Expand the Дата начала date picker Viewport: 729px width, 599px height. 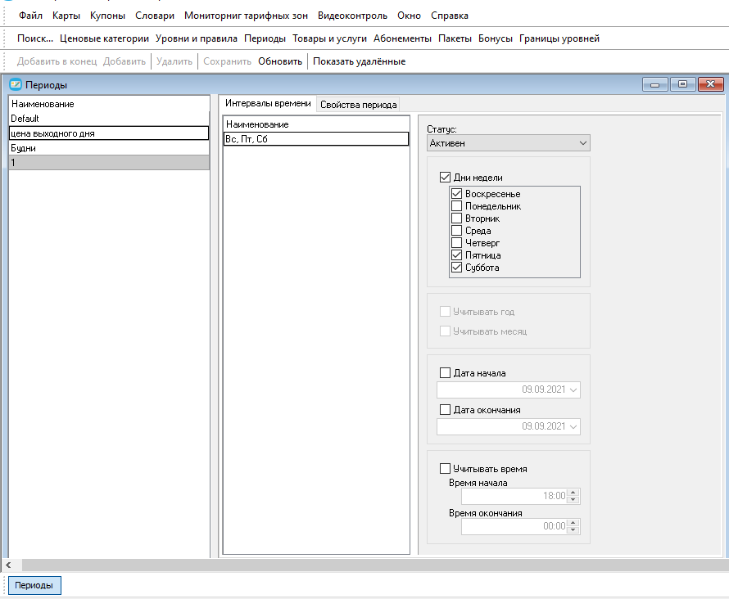pyautogui.click(x=573, y=390)
